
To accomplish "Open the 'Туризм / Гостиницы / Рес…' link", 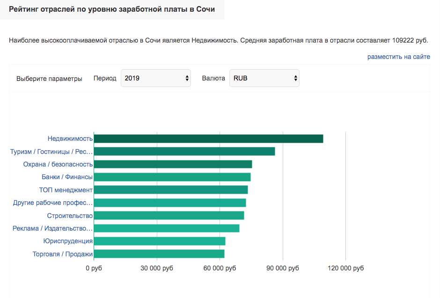I will click(51, 152).
